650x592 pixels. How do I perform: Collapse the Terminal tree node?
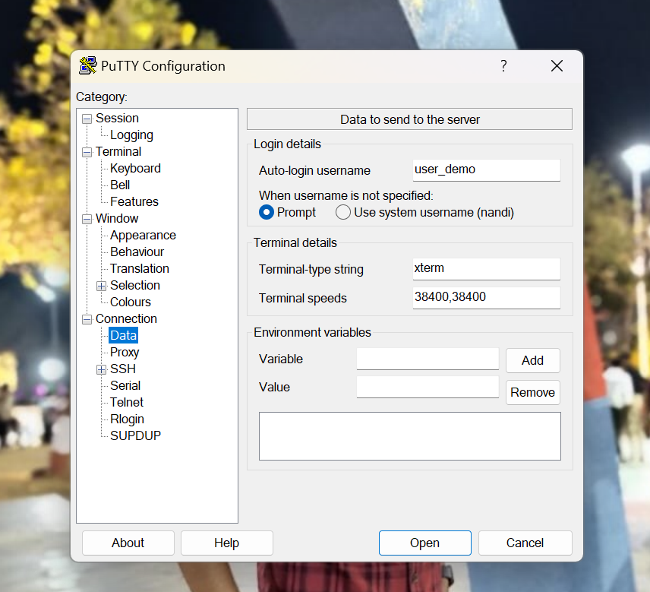[87, 152]
